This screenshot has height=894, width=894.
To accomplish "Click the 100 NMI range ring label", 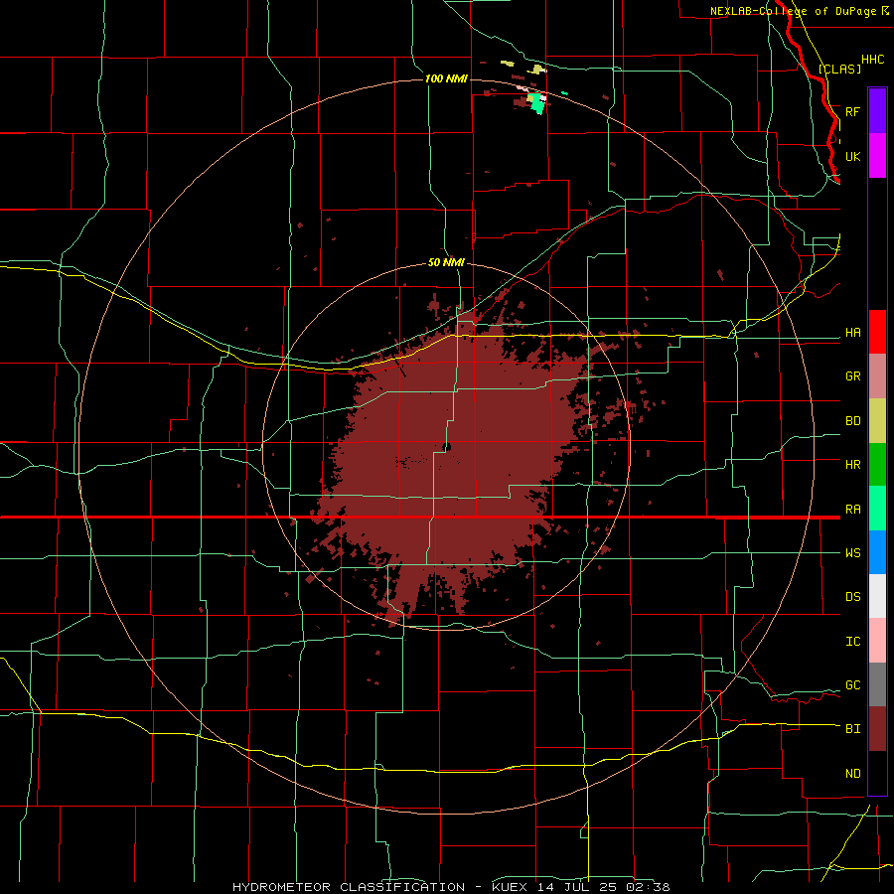I will (x=446, y=78).
